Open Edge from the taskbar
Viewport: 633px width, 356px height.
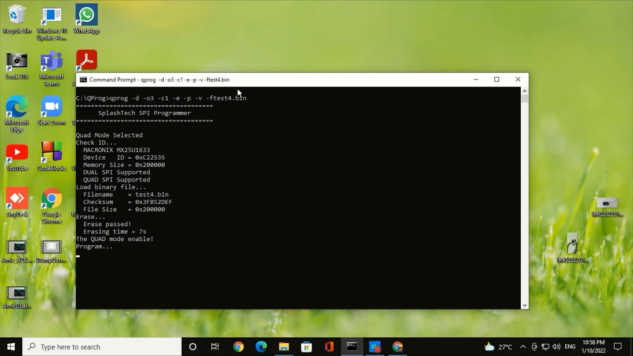click(x=261, y=347)
